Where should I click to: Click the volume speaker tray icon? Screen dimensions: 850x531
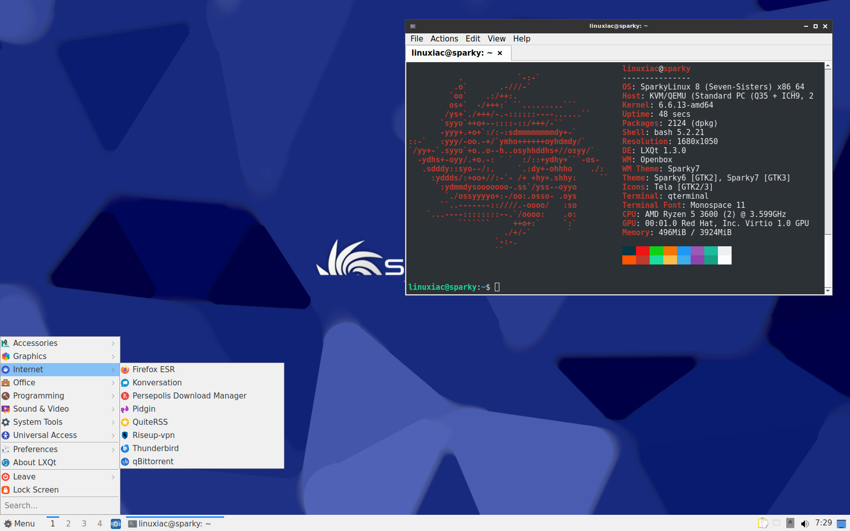click(805, 524)
